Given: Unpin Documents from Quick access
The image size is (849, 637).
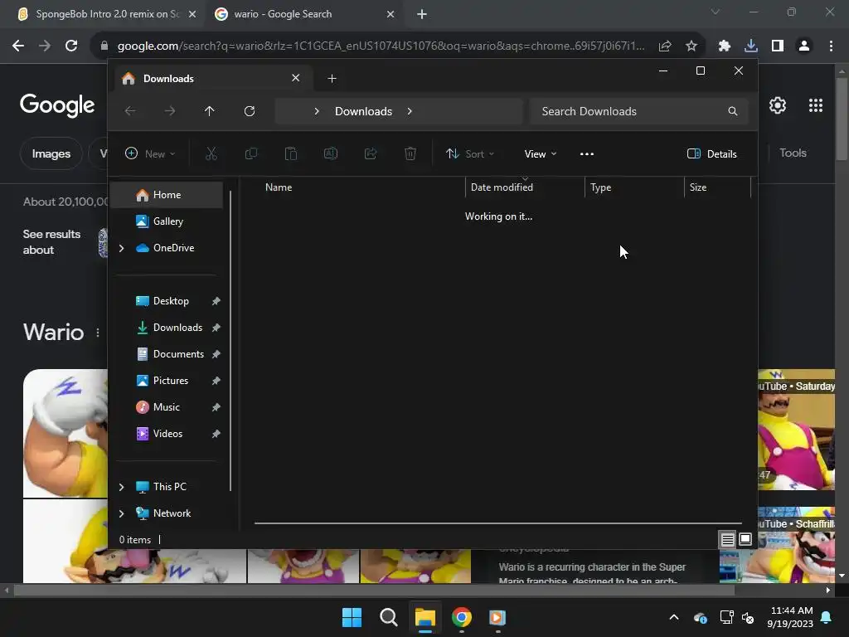Looking at the screenshot, I should point(216,354).
